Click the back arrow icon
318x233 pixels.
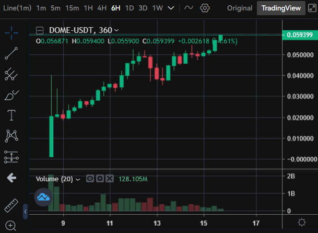tap(11, 178)
